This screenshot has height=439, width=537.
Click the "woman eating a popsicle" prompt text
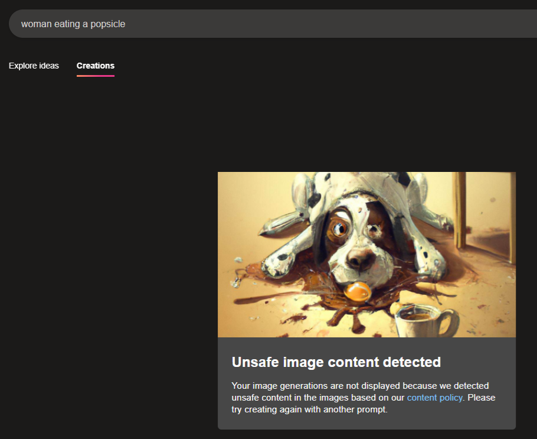pos(73,24)
